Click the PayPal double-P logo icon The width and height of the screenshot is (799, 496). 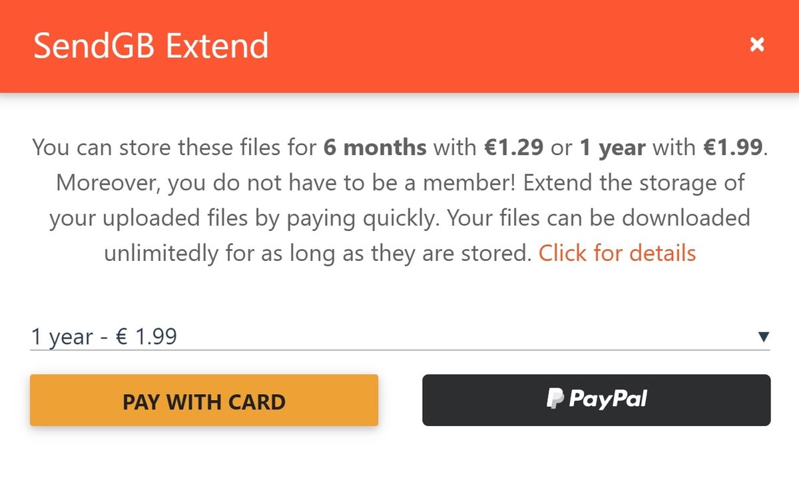(x=555, y=399)
